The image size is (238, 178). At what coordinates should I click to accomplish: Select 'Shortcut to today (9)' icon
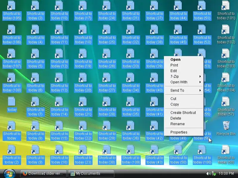coord(36,155)
